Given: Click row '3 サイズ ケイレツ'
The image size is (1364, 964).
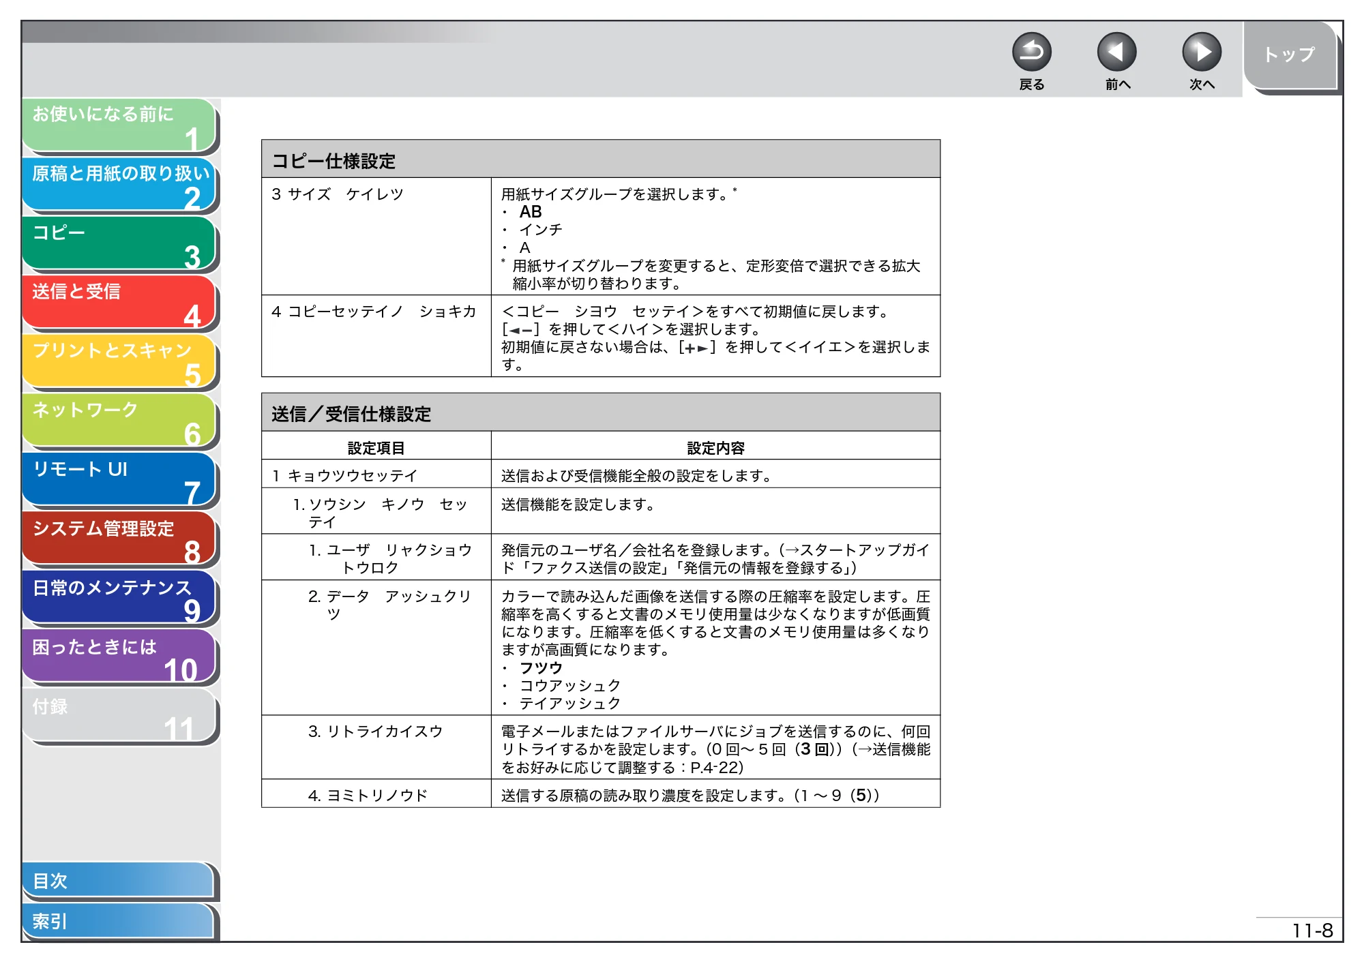Looking at the screenshot, I should point(600,237).
